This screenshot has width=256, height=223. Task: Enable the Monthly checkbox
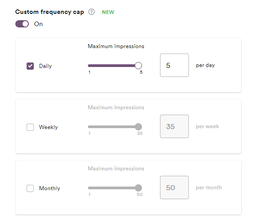click(x=30, y=188)
